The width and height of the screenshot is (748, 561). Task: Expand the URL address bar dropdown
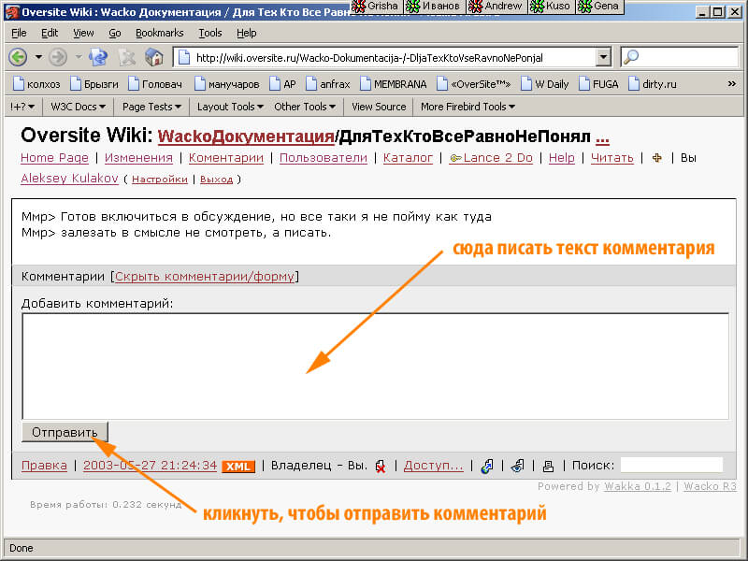coord(603,57)
